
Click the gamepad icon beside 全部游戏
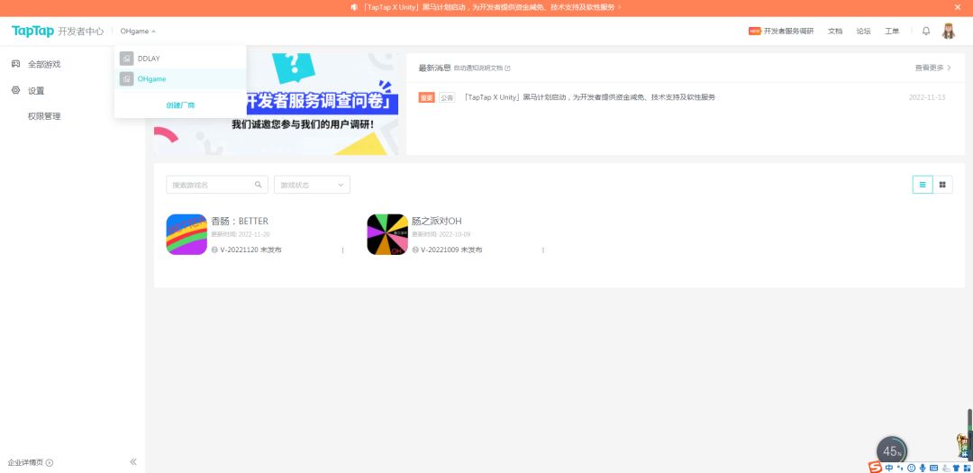tap(16, 64)
